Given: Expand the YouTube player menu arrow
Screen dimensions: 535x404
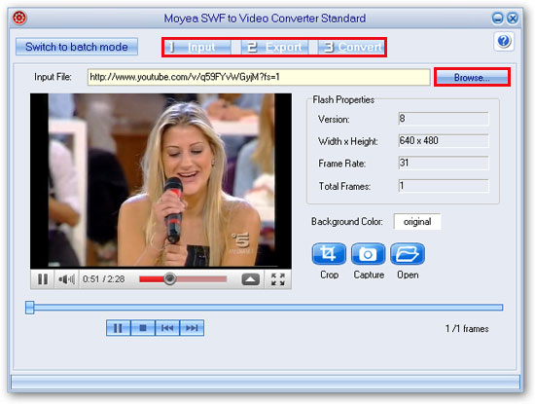Looking at the screenshot, I should (x=250, y=279).
